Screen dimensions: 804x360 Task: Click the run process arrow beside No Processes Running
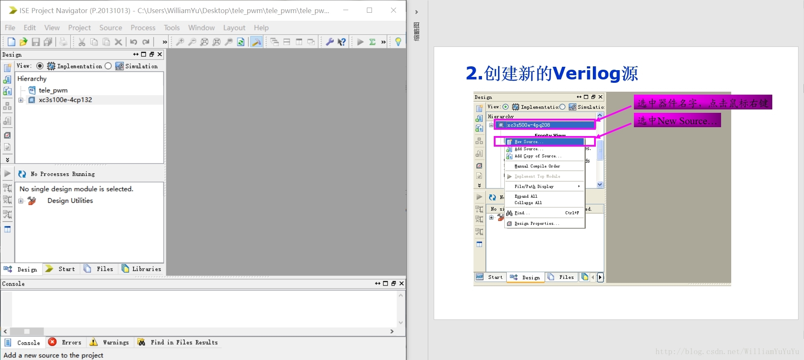pos(7,174)
